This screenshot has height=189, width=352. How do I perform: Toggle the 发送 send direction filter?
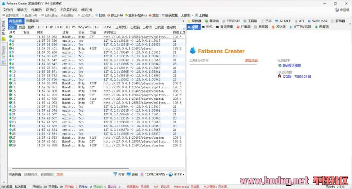tap(22, 27)
